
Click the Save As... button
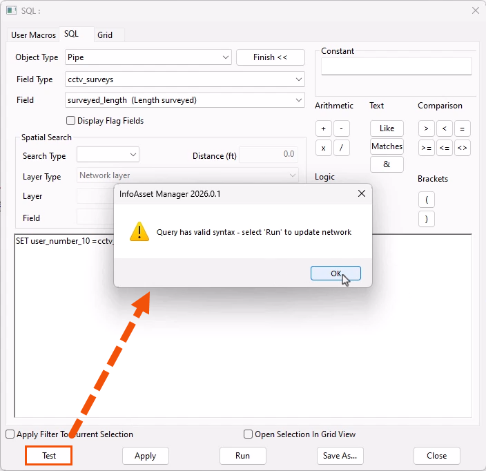340,456
